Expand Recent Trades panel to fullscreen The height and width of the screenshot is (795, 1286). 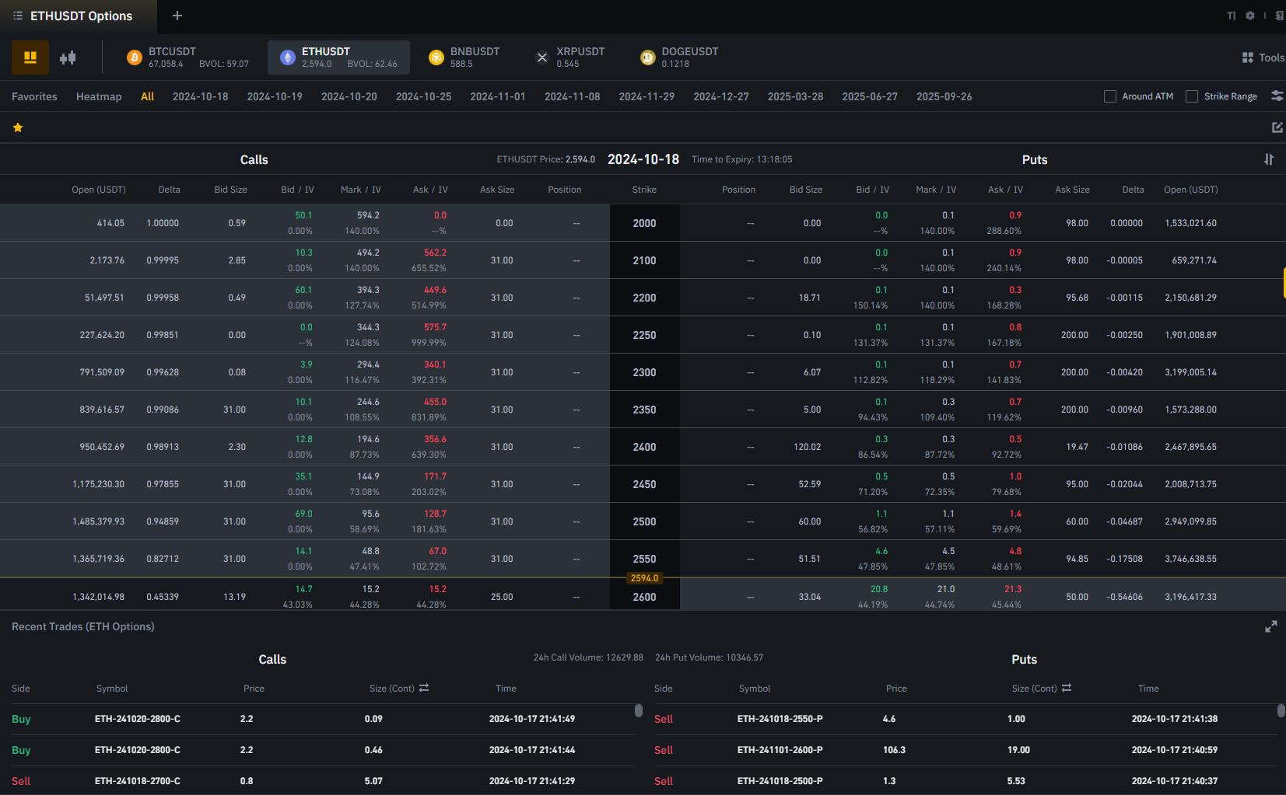(x=1271, y=626)
